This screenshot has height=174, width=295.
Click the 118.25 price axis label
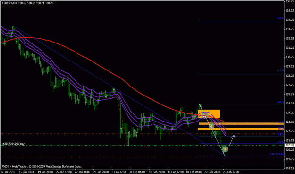pyautogui.click(x=290, y=168)
